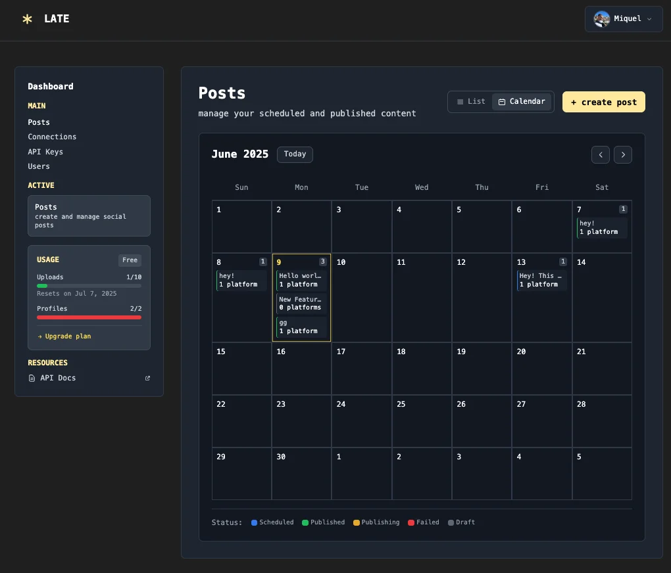671x573 pixels.
Task: Click the red Profiles usage bar
Action: coord(89,317)
